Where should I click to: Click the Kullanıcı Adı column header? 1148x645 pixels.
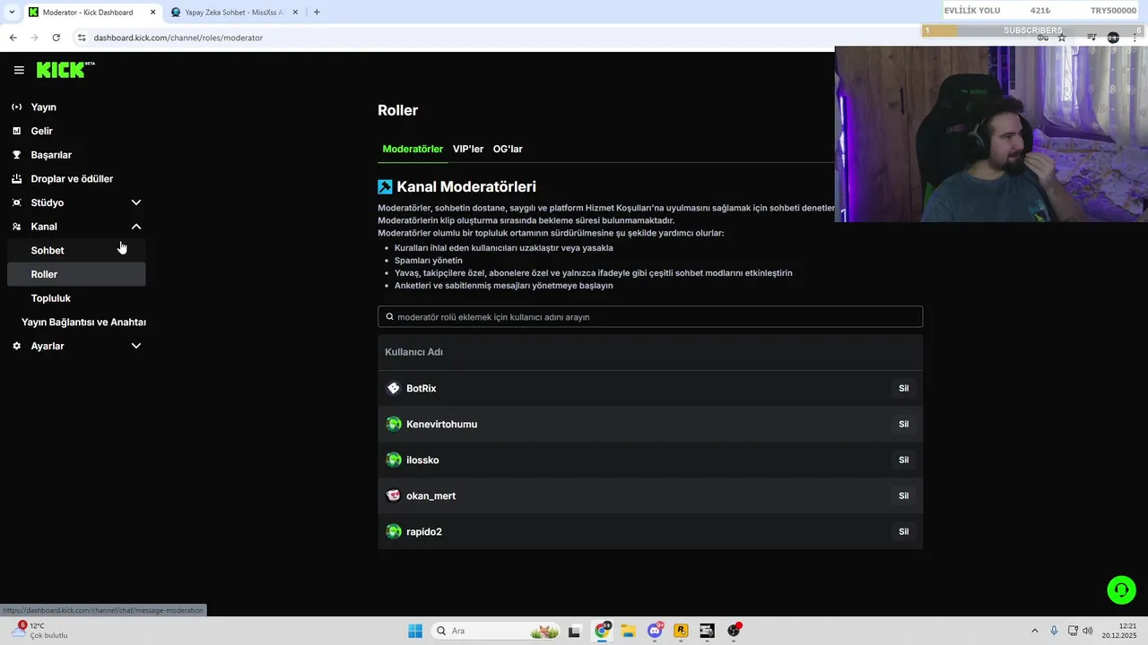pos(413,352)
